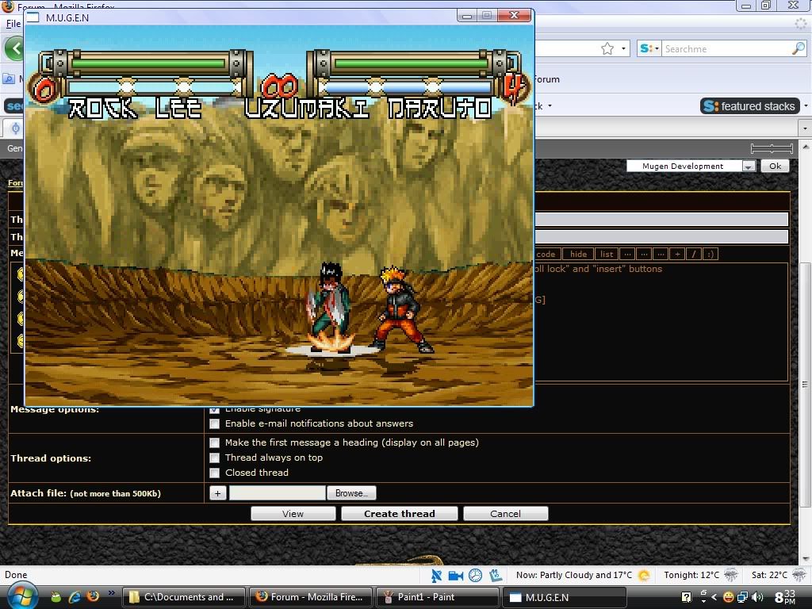812x609 pixels.
Task: Click the smiley formatting button in editor toolbar
Action: 710,254
